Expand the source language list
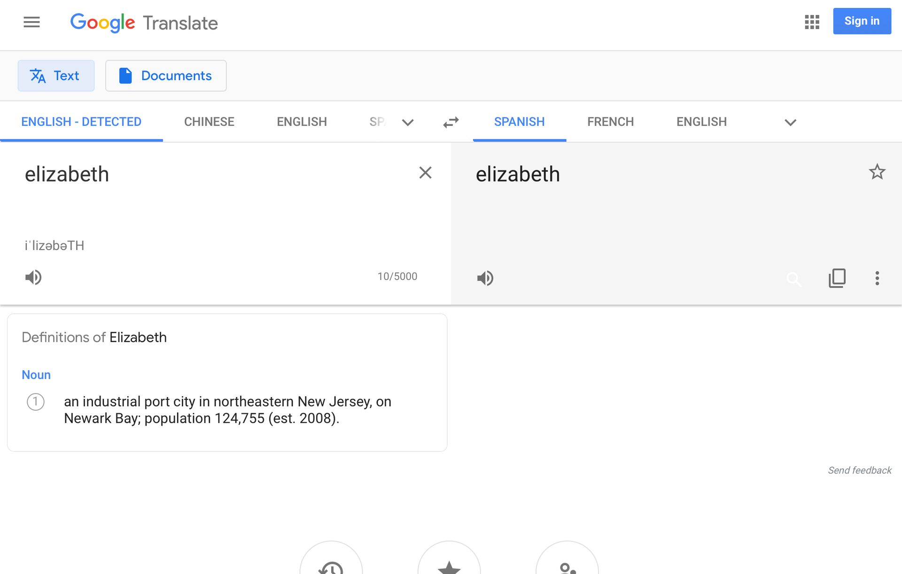The width and height of the screenshot is (902, 574). (407, 122)
